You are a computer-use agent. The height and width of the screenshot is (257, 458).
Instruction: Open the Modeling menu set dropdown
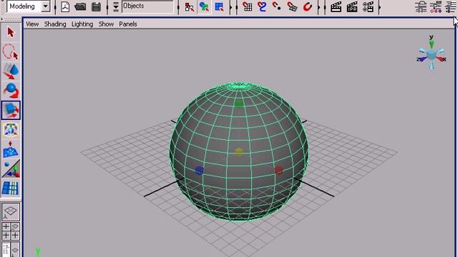[45, 6]
